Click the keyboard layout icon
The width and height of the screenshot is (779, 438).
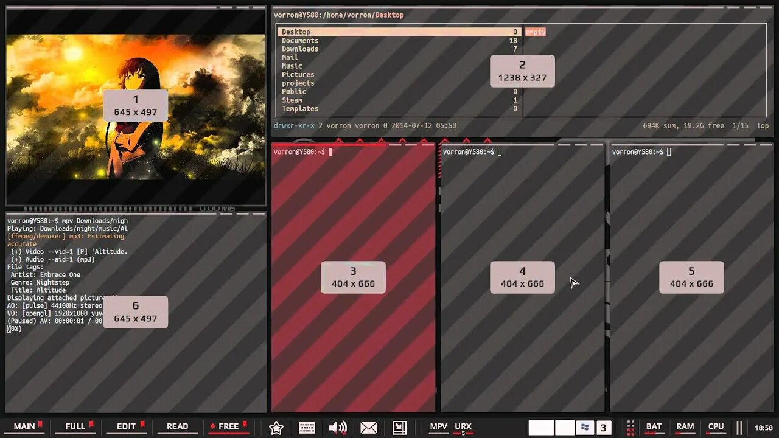[x=307, y=427]
